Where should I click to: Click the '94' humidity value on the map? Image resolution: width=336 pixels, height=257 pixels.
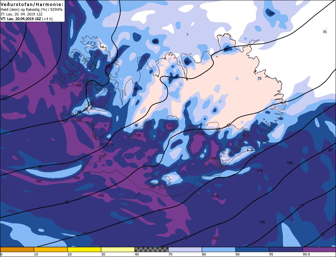271,13
